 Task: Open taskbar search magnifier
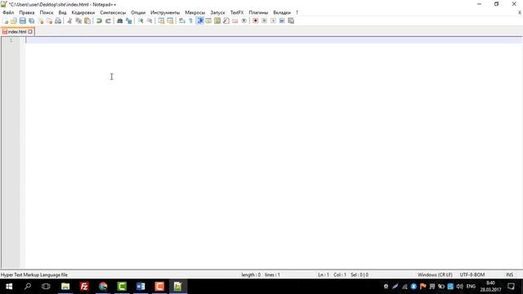pos(28,287)
